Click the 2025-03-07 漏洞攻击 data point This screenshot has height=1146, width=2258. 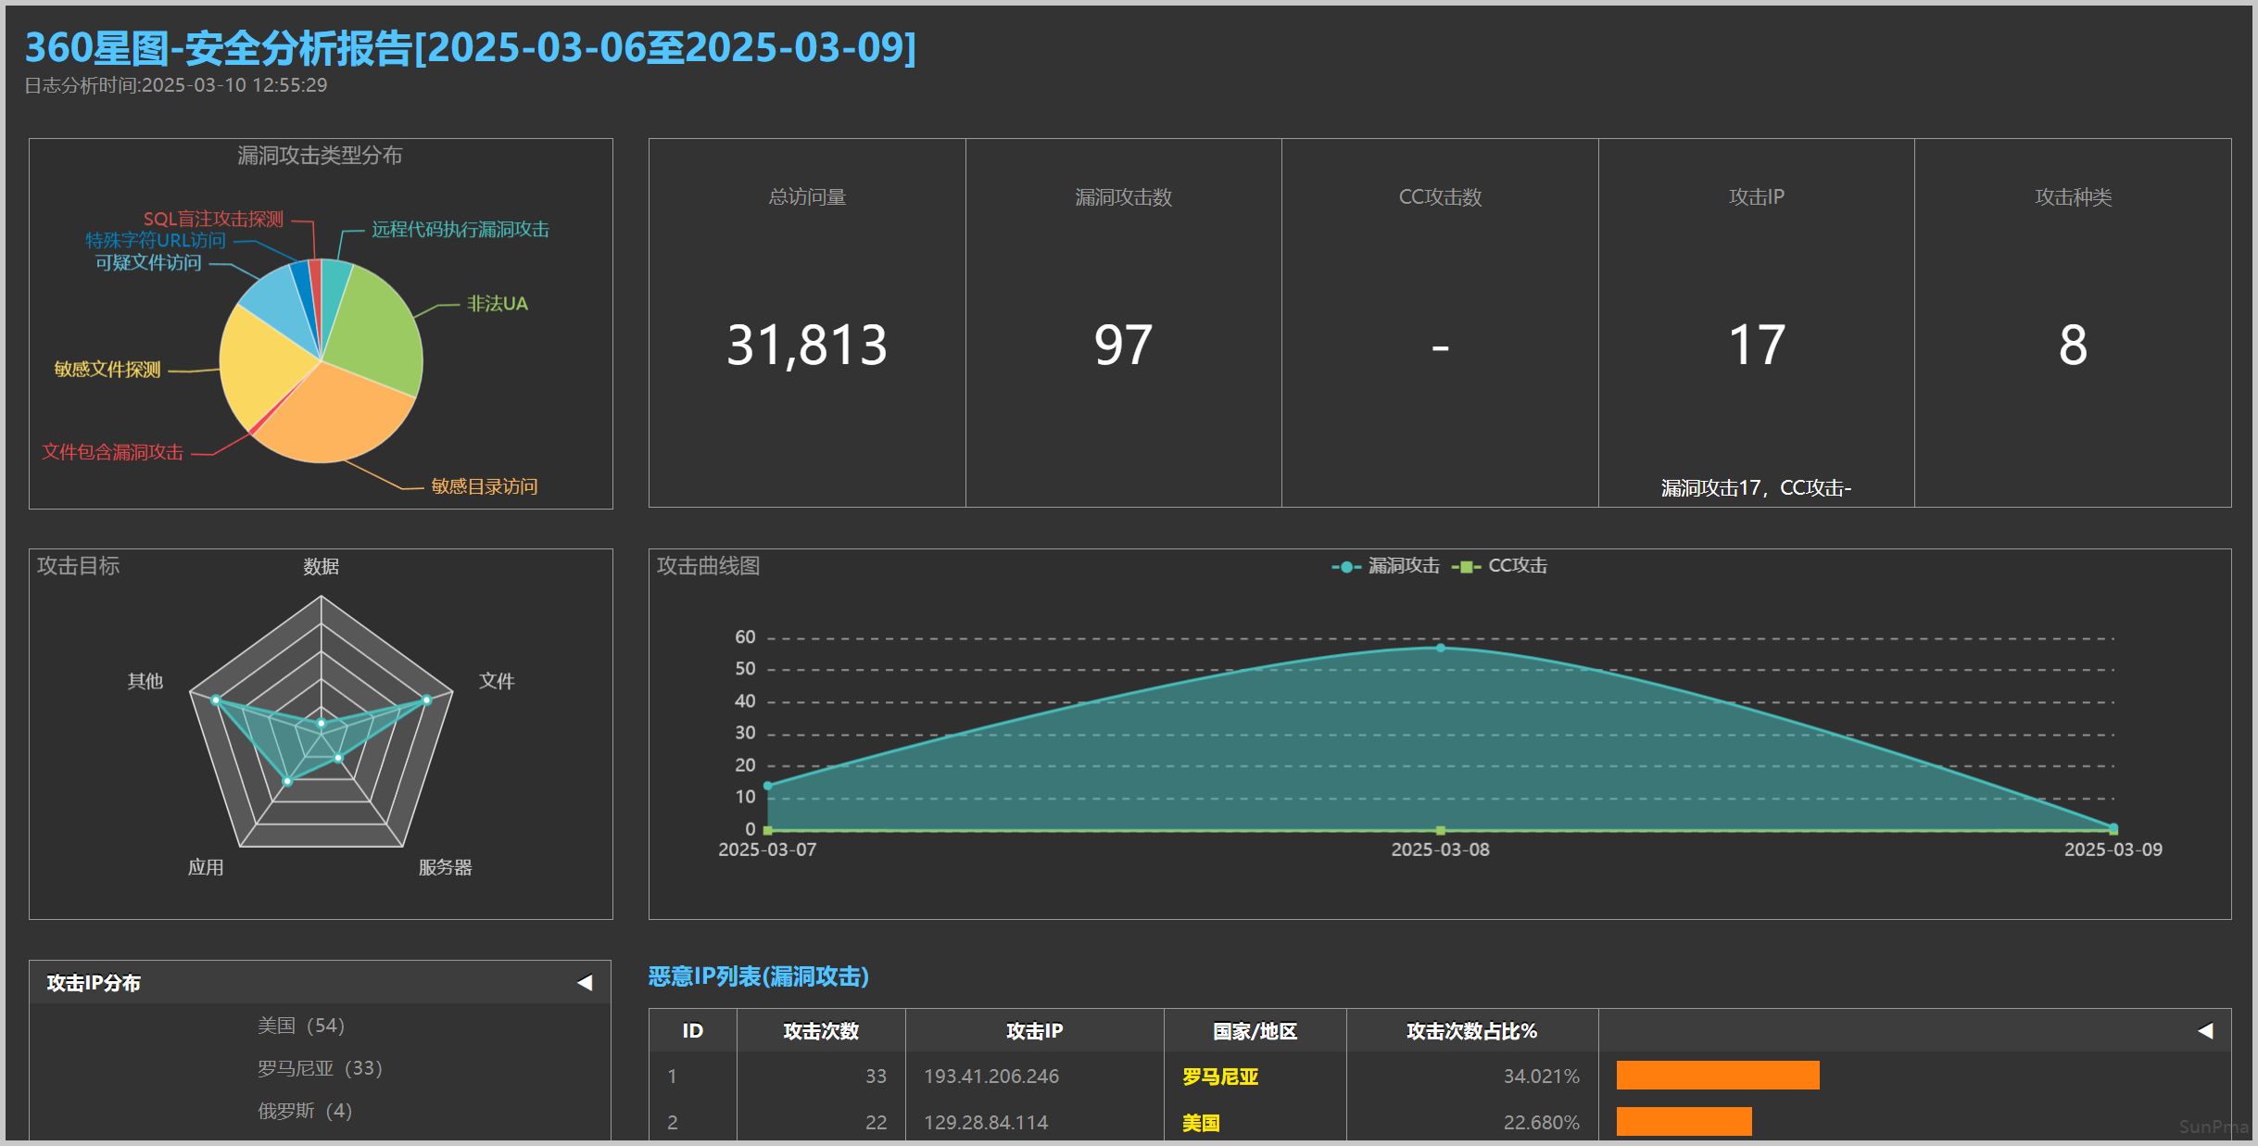[x=767, y=786]
